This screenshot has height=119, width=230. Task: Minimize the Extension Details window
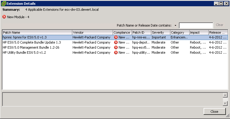coord(216,4)
